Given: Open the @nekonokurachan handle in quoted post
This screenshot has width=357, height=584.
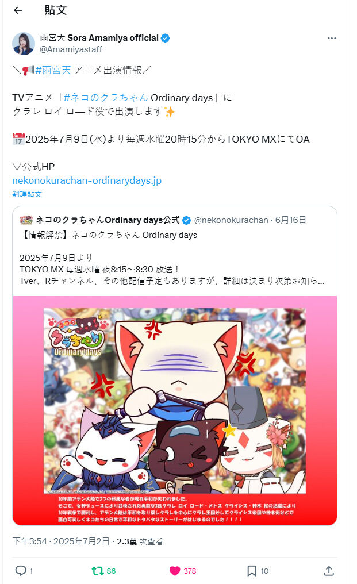Looking at the screenshot, I should tap(231, 220).
